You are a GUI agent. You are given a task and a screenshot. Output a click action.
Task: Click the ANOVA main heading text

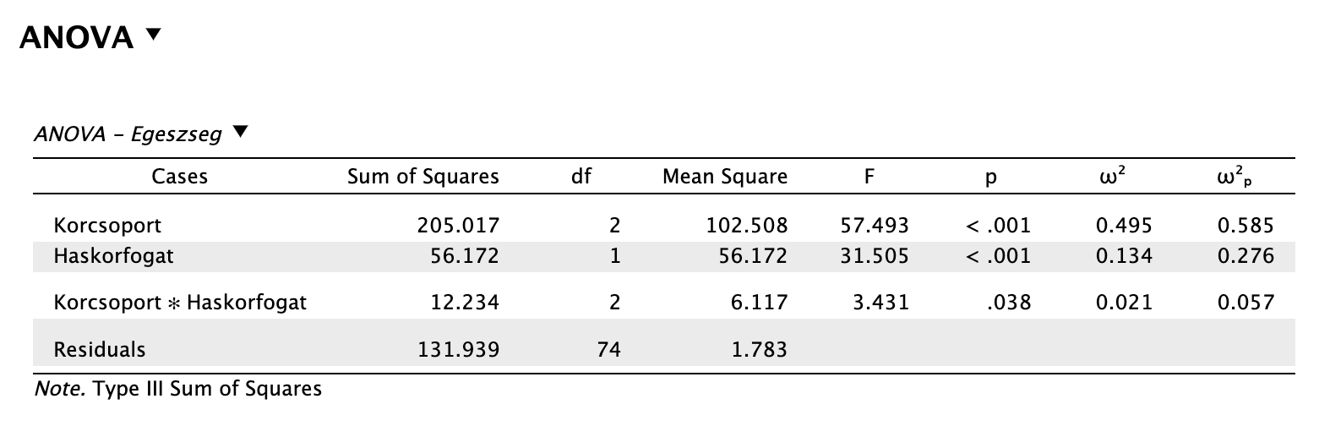[x=76, y=38]
